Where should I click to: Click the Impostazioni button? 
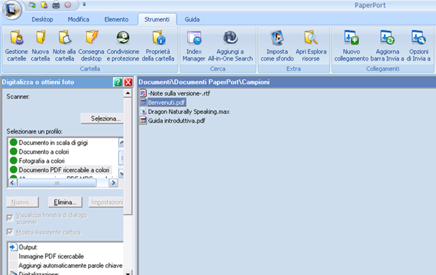click(106, 203)
